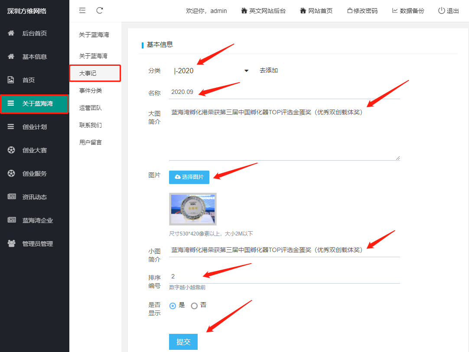Click the image icon beside 首页 in sidebar
This screenshot has width=469, height=352.
[x=11, y=80]
